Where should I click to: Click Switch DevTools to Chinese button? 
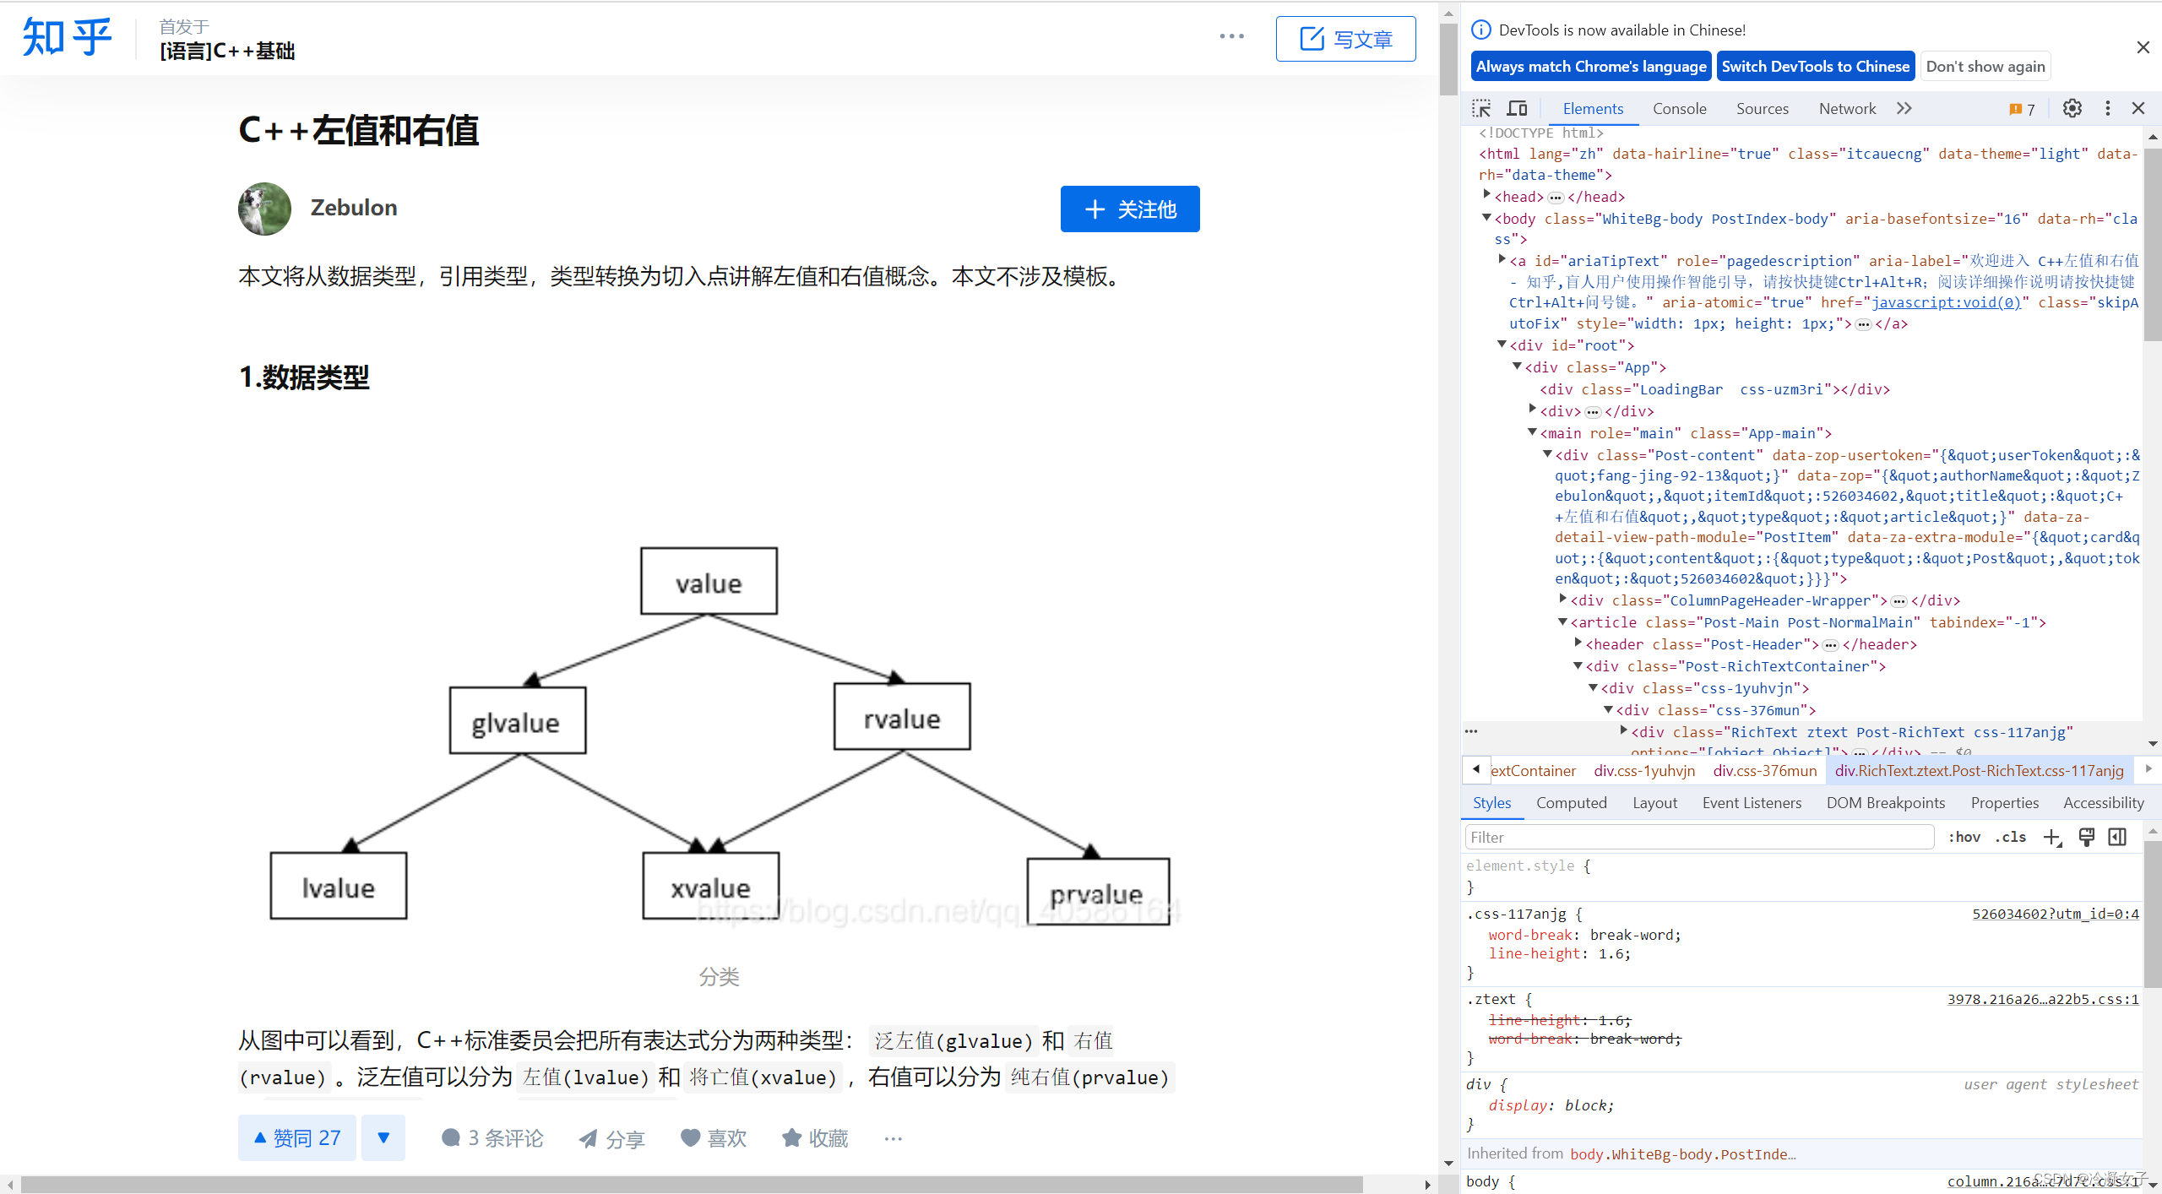pyautogui.click(x=1815, y=66)
